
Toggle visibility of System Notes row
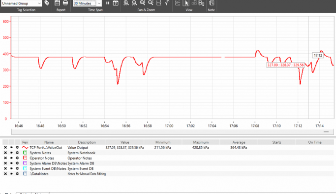pyautogui.click(x=11, y=153)
